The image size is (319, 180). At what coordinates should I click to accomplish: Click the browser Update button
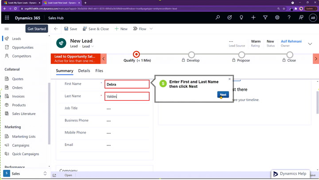pyautogui.click(x=311, y=8)
